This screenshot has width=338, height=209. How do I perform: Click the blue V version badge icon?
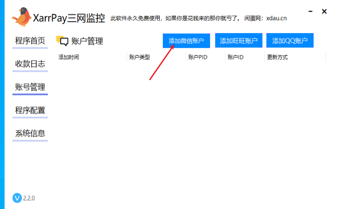pyautogui.click(x=17, y=198)
